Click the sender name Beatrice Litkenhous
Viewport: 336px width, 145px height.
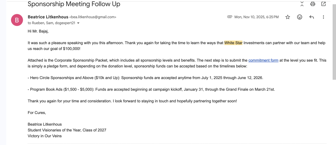click(48, 17)
